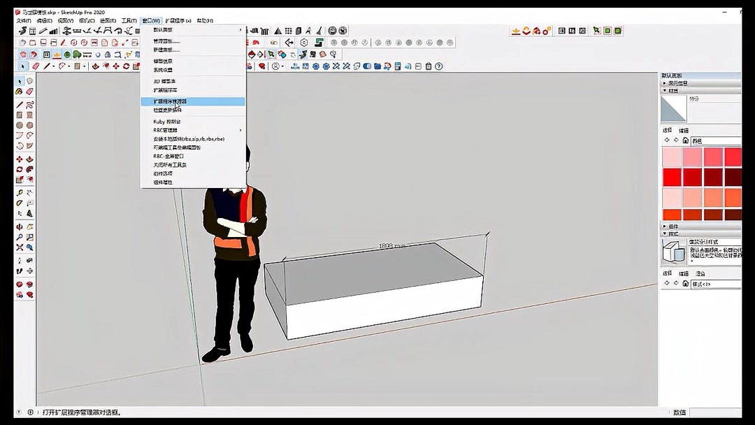Screen dimensions: 755x425
Task: Click the back navigation arrow in Materials panel
Action: [x=666, y=140]
